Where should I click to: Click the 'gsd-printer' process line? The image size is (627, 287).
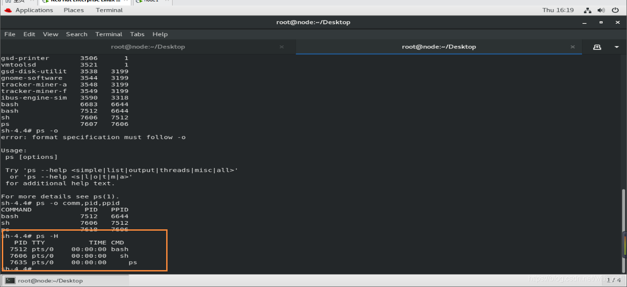65,58
